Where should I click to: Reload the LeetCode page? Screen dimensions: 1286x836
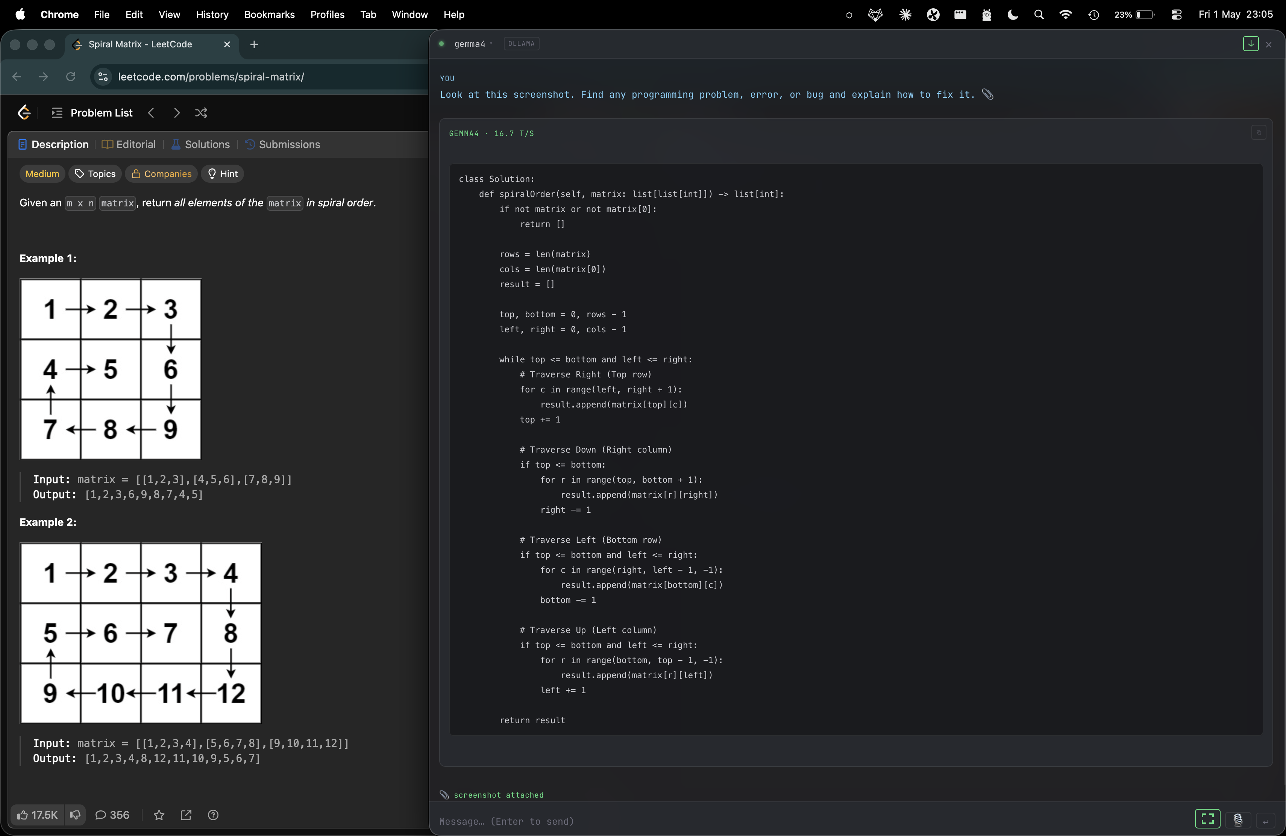[x=71, y=77]
